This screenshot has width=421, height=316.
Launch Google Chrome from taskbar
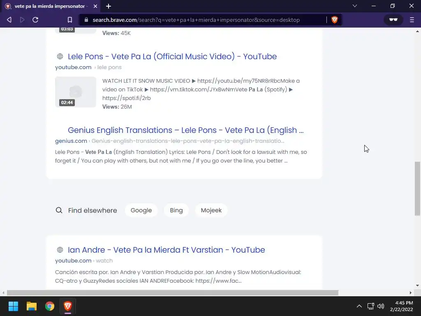pyautogui.click(x=50, y=306)
